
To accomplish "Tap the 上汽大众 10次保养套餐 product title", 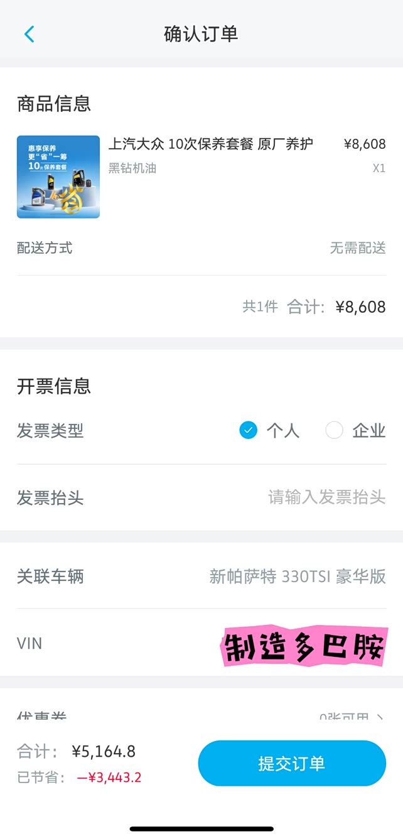I will 211,144.
